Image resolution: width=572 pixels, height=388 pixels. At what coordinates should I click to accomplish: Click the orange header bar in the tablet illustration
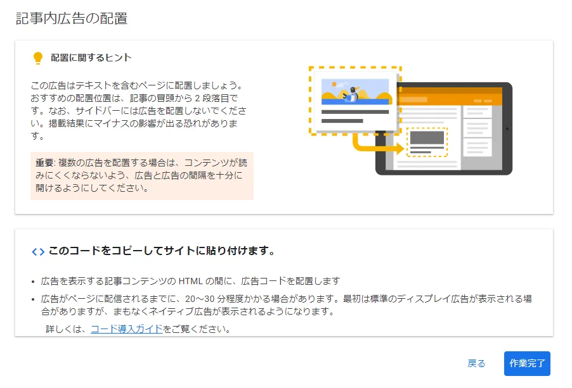(x=449, y=98)
